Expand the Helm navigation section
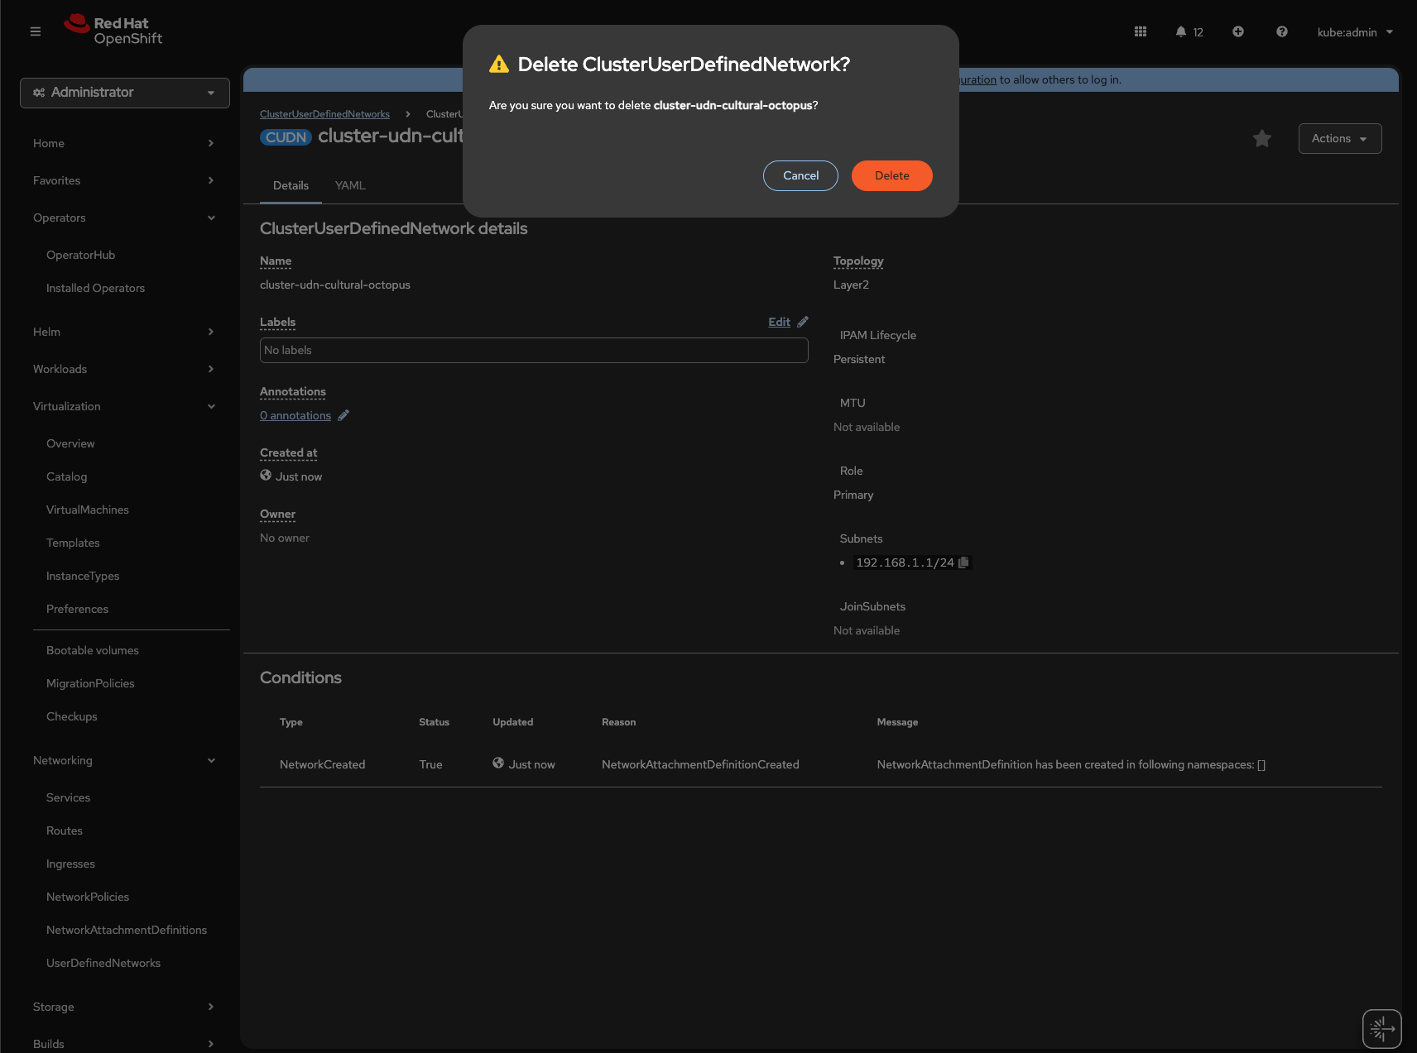 [x=124, y=332]
